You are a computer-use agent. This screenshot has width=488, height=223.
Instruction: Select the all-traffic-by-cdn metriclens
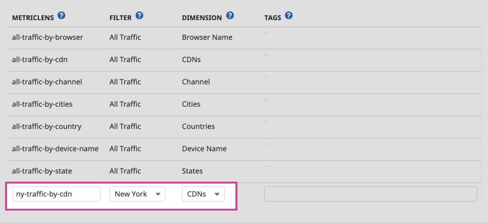40,60
